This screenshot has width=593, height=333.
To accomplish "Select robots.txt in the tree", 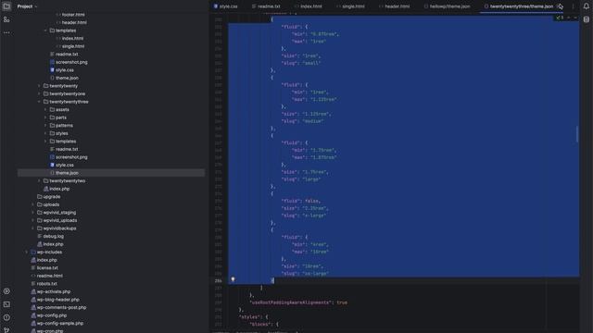I will 46,284.
